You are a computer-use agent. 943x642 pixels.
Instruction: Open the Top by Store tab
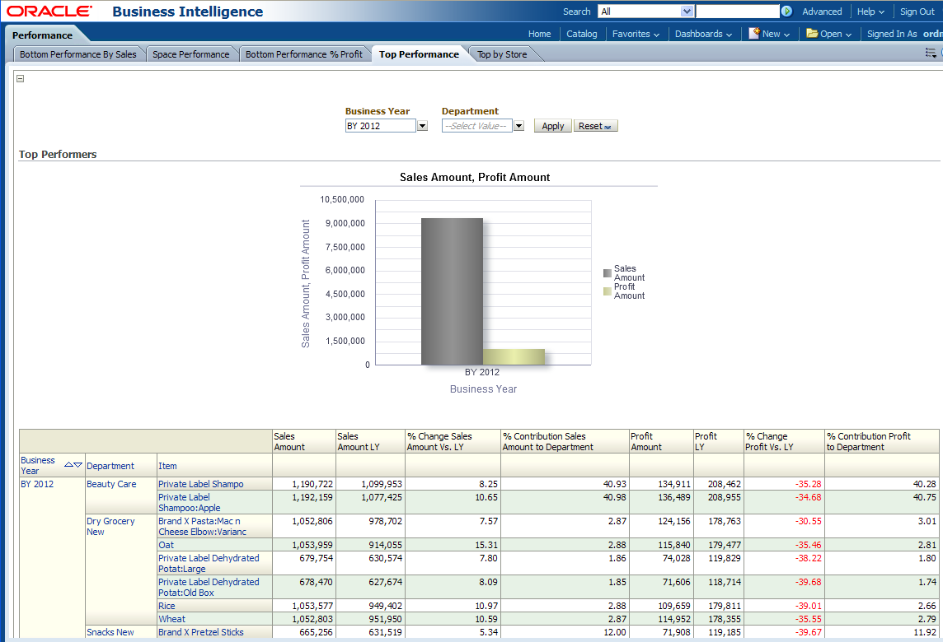502,54
